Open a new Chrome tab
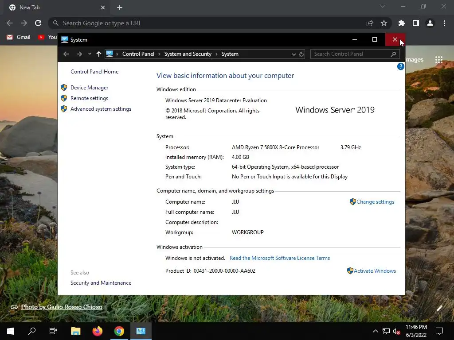Screen dimensions: 454x340 (120, 8)
